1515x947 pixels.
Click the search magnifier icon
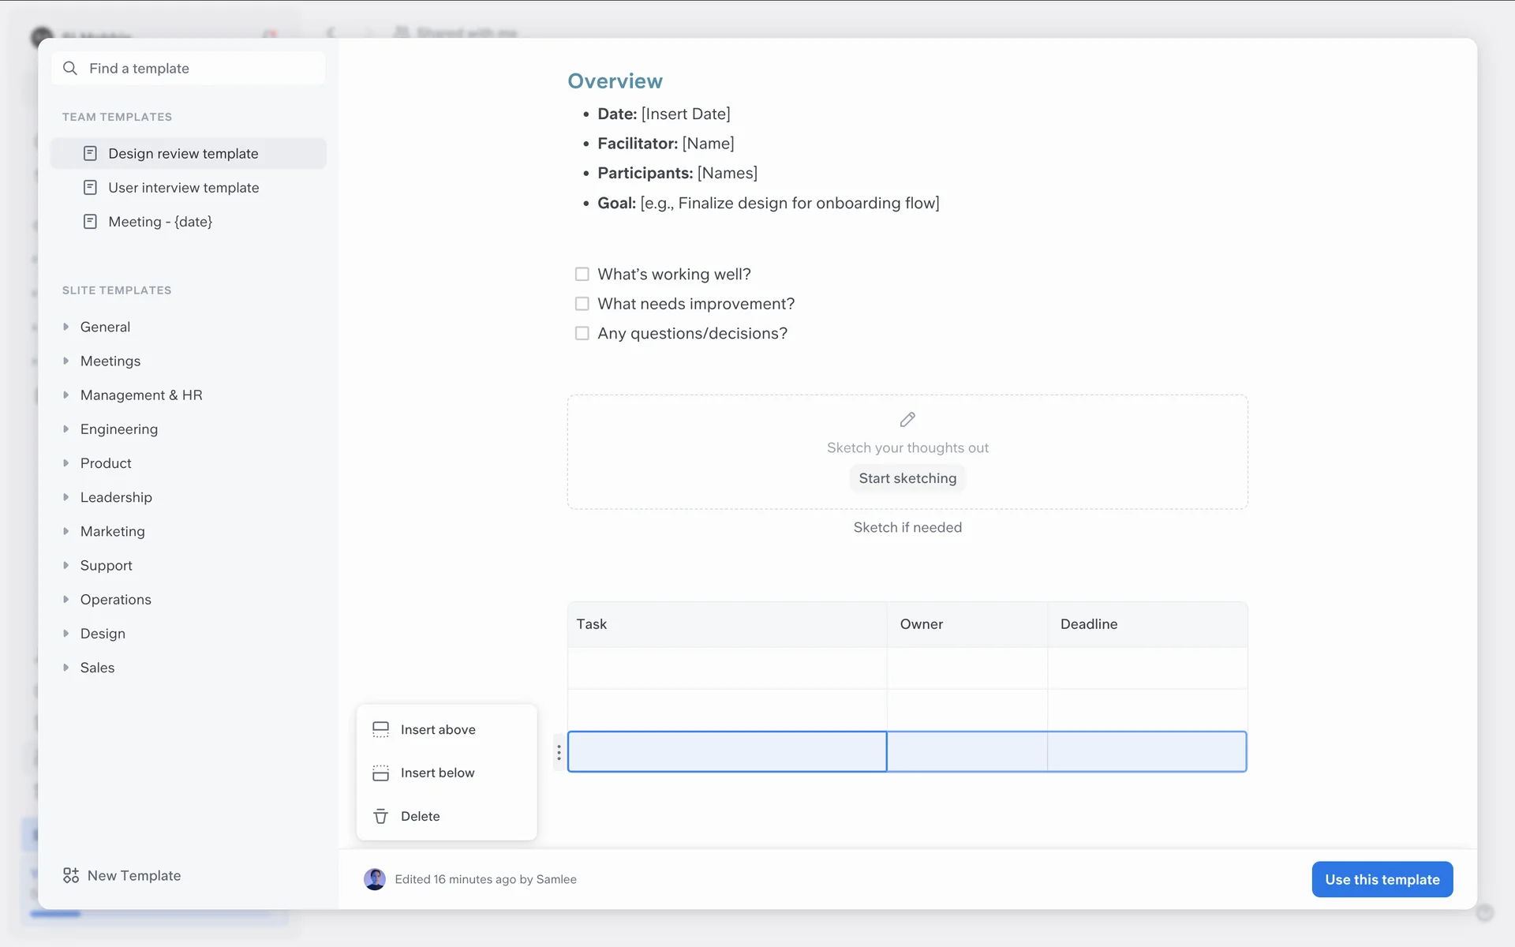[x=70, y=69]
